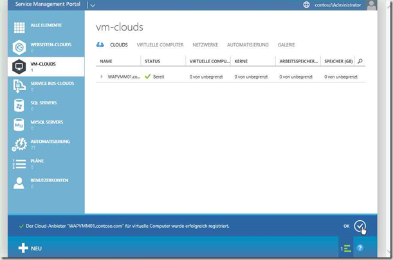
Task: Sort by the Kerne column header
Action: 241,61
